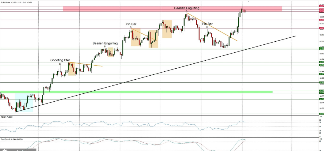Click the arrow marker under Shooting Star
This screenshot has height=151, width=324.
(x=60, y=64)
